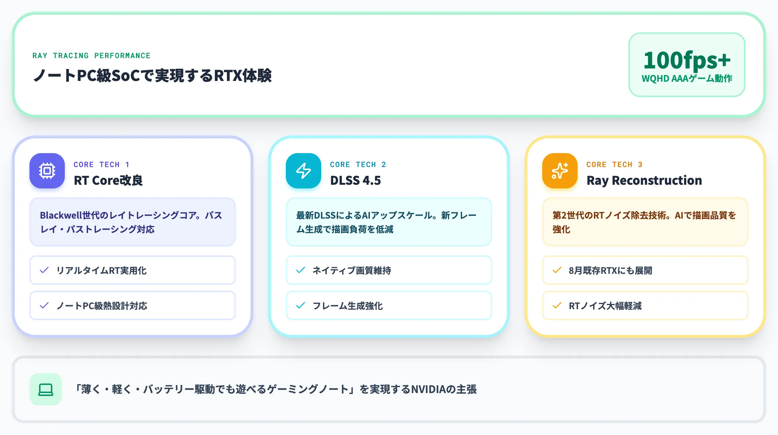The width and height of the screenshot is (778, 435).
Task: Open the Ray Reconstruction heading
Action: [x=644, y=180]
